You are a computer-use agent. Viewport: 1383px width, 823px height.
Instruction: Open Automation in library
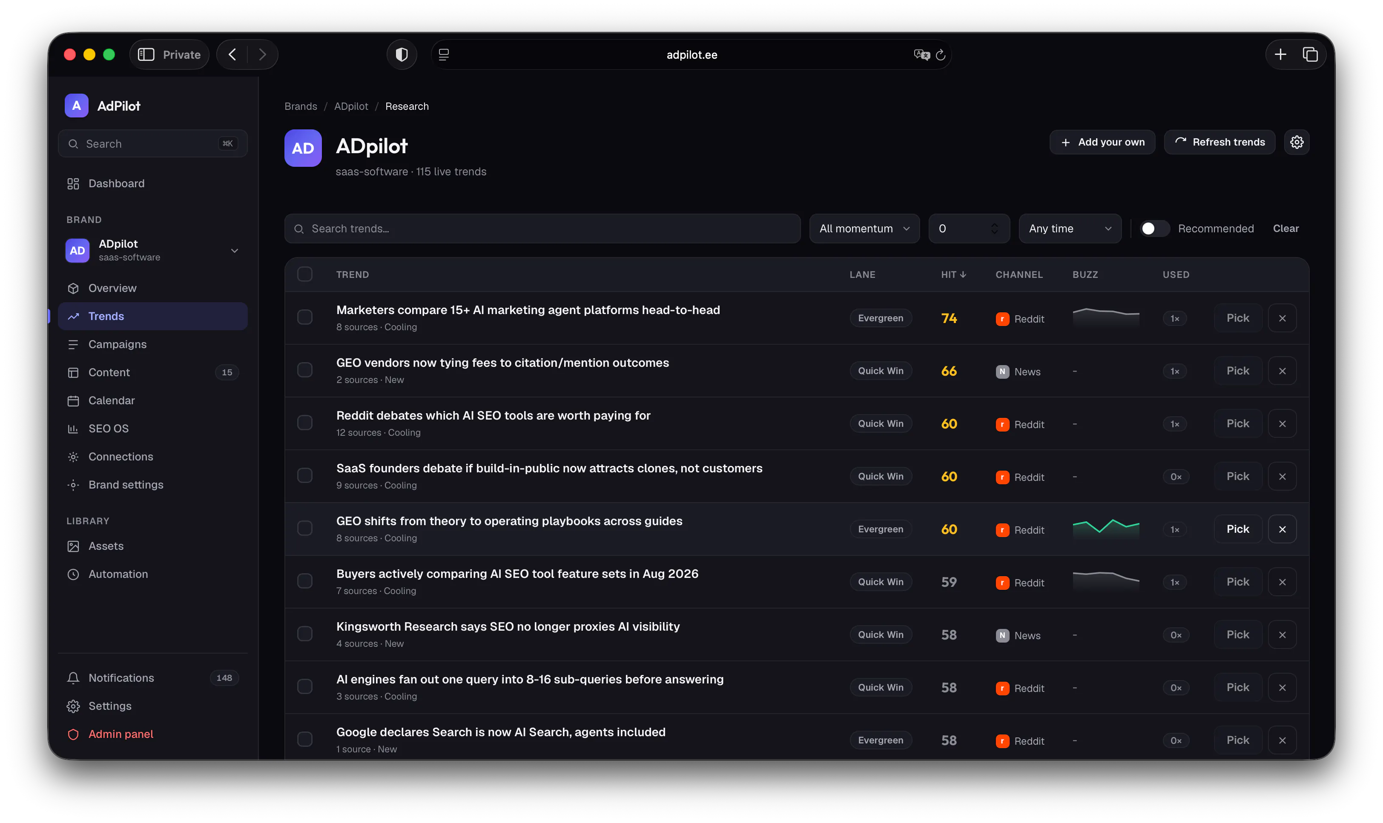click(x=152, y=574)
